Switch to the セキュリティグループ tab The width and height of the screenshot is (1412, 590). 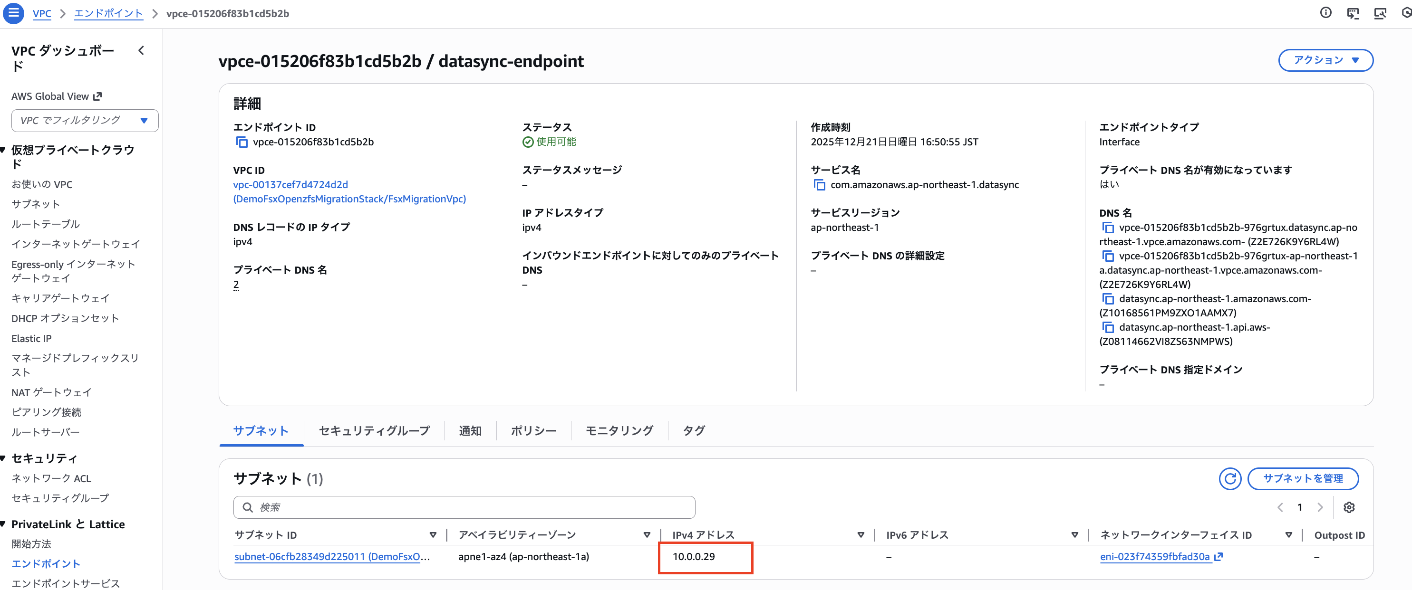373,430
